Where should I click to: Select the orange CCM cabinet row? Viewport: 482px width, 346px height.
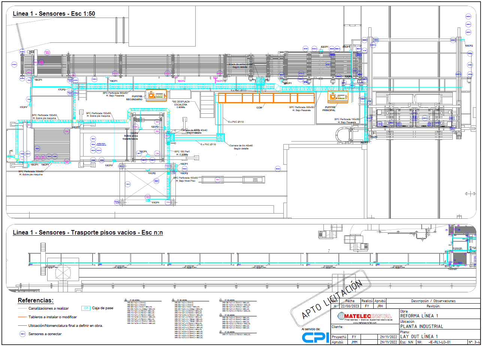(x=265, y=98)
